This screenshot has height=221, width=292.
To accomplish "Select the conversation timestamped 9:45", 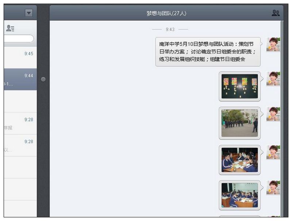I will tap(20, 57).
